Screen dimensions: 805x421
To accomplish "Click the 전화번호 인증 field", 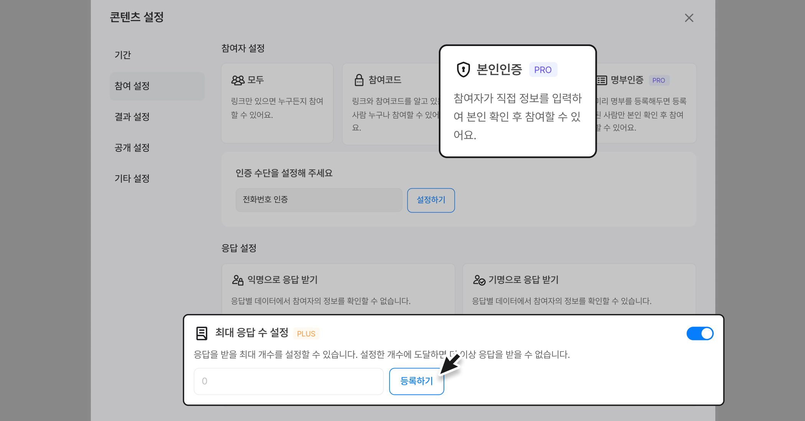I will [x=318, y=200].
